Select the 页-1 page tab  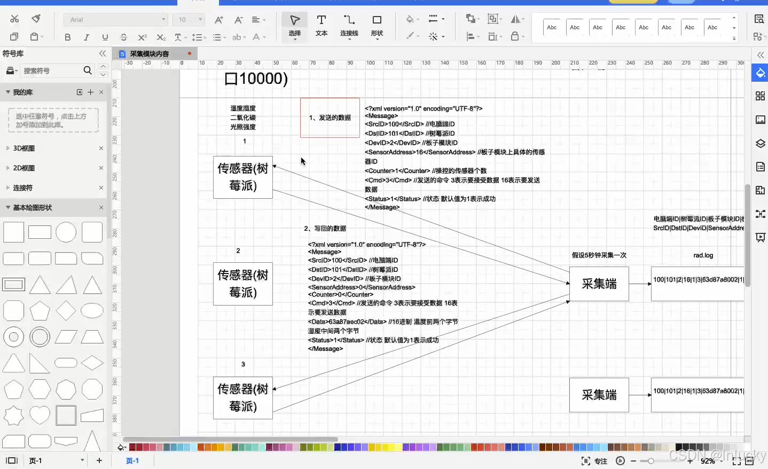(x=132, y=460)
